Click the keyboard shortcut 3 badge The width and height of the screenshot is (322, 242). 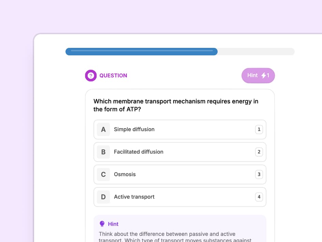[x=259, y=175]
